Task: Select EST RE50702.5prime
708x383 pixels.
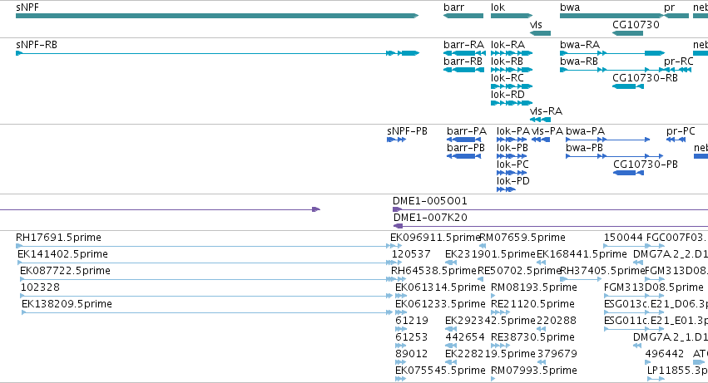Action: [x=481, y=279]
